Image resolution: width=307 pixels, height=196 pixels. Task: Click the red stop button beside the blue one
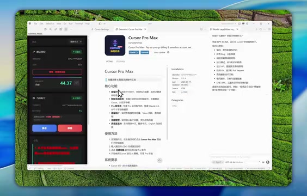click(x=70, y=128)
